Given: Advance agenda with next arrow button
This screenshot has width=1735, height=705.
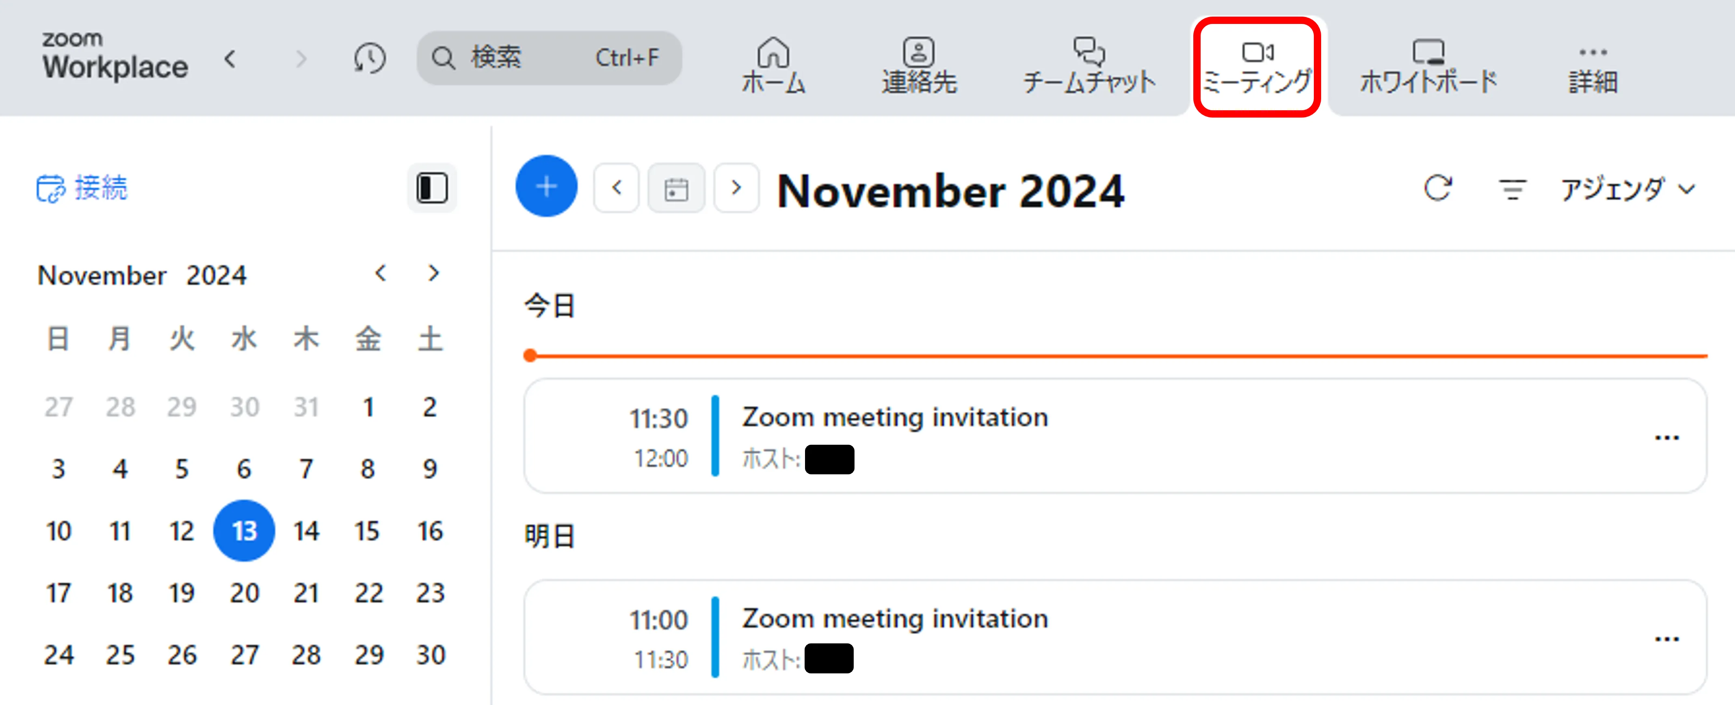Looking at the screenshot, I should tap(736, 188).
